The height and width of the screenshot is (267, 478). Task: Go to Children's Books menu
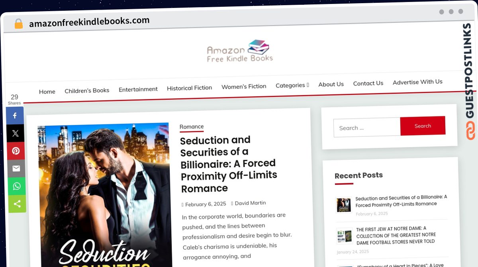click(87, 90)
